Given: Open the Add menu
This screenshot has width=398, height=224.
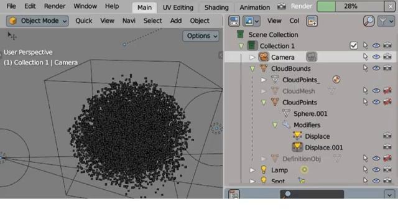Looking at the screenshot, I should pyautogui.click(x=176, y=21).
